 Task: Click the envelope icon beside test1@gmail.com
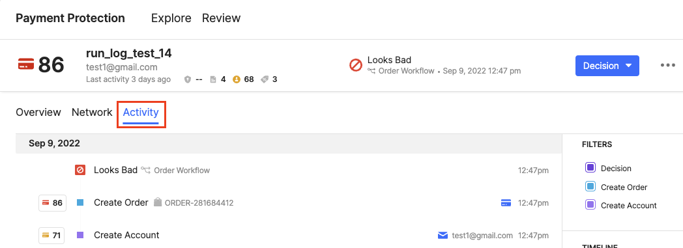443,236
